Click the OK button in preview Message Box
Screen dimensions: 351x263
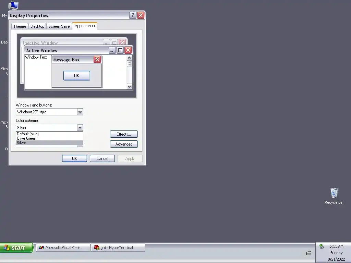(77, 76)
